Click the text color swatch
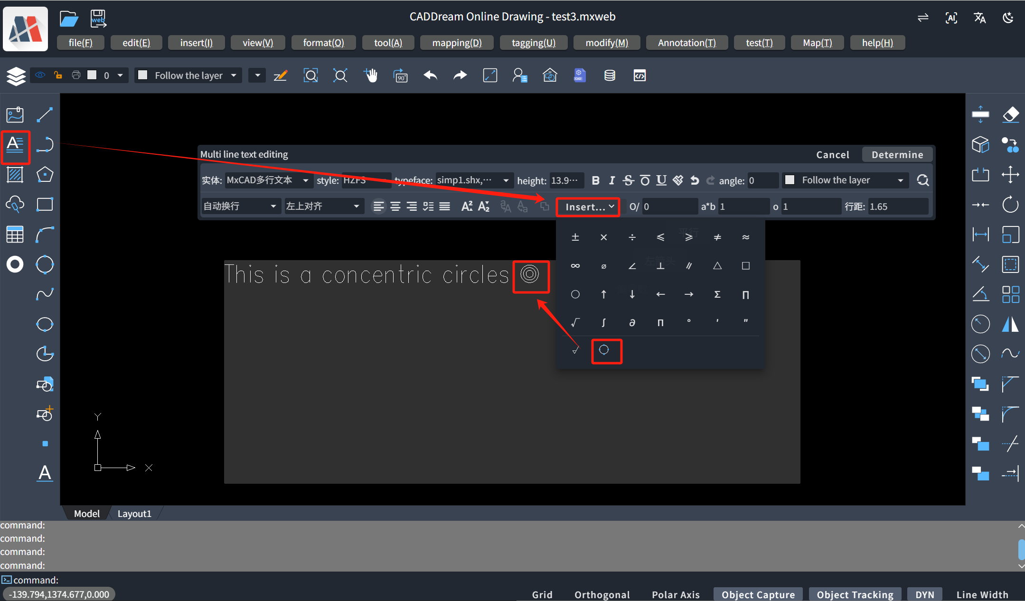This screenshot has height=601, width=1025. tap(790, 180)
